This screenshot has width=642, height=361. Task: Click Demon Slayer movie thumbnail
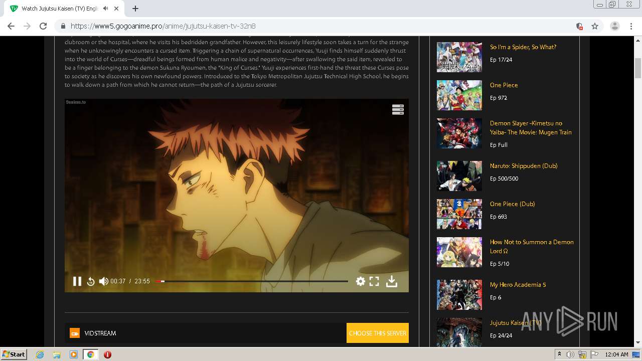click(x=459, y=133)
